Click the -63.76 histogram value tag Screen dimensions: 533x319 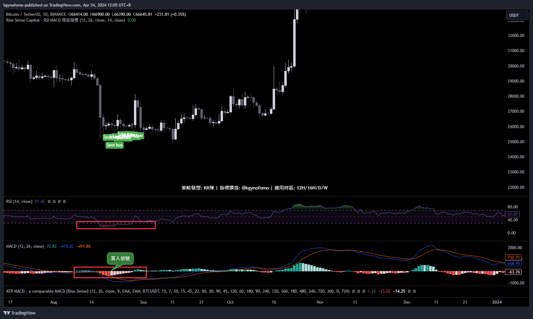[x=513, y=272]
